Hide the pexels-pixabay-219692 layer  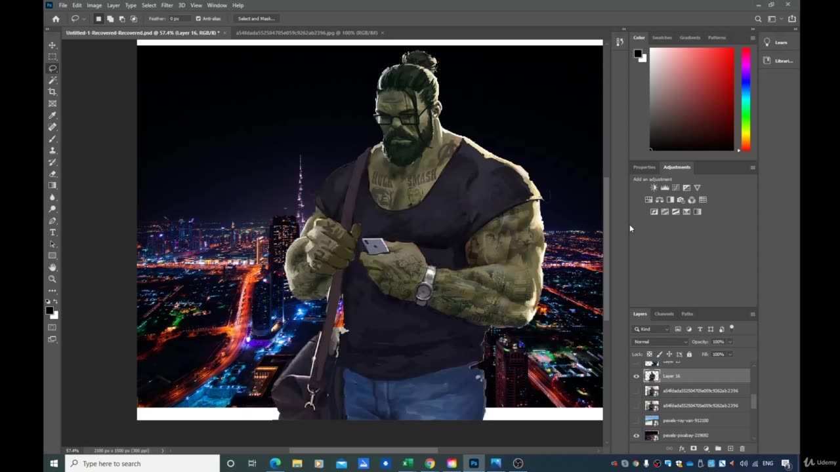636,436
